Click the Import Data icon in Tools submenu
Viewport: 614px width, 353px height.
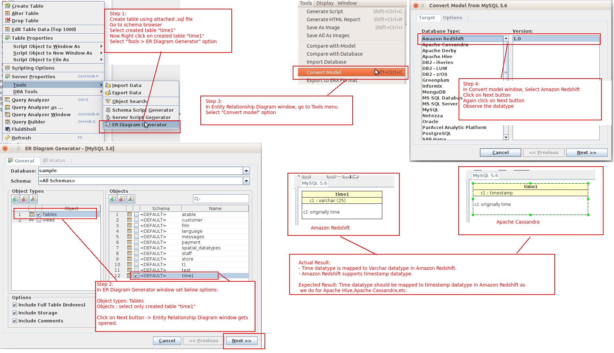(108, 85)
